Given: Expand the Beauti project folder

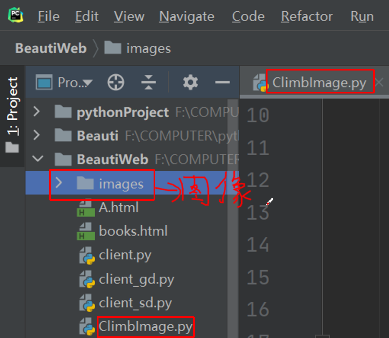Looking at the screenshot, I should 37,135.
